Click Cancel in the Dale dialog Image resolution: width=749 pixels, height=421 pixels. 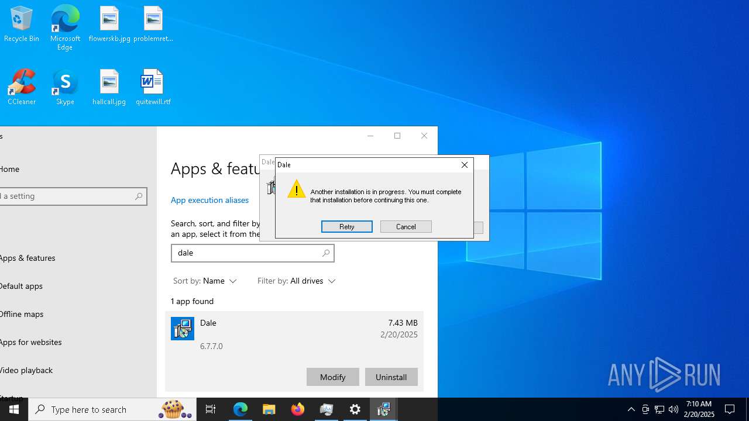(406, 226)
